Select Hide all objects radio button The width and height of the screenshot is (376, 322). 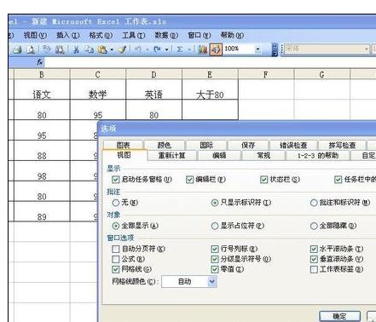(x=314, y=226)
